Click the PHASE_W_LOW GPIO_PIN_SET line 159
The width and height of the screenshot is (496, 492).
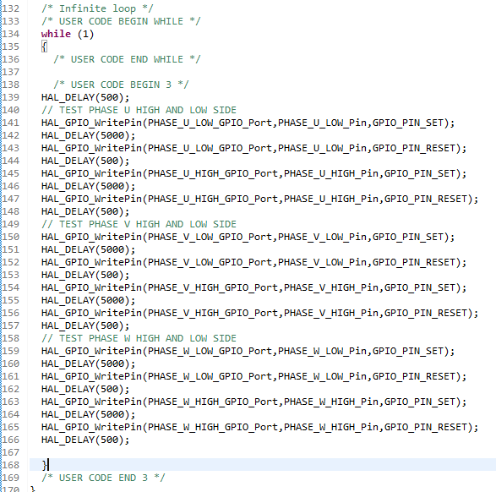[248, 351]
